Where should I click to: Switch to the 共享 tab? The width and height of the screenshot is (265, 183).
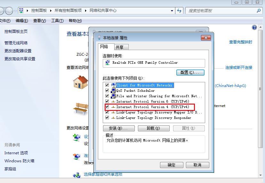coord(120,47)
